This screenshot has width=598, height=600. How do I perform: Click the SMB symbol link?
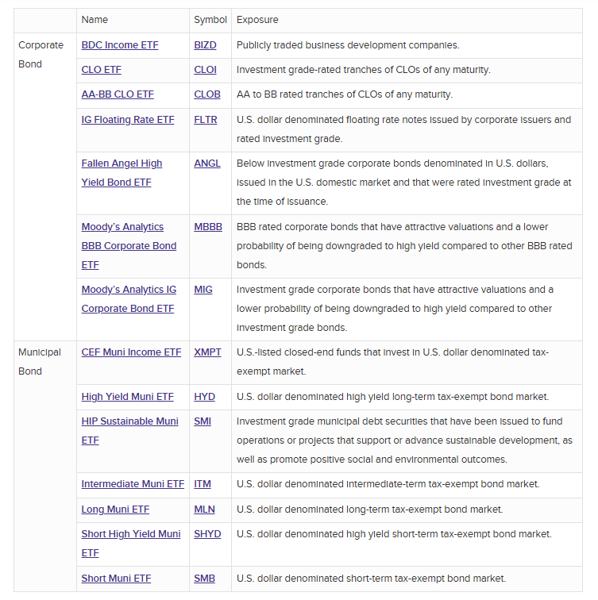(204, 579)
